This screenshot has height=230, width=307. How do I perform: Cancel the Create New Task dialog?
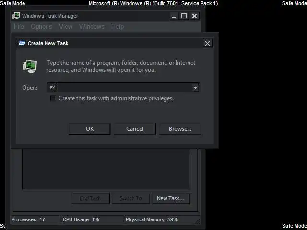click(135, 129)
